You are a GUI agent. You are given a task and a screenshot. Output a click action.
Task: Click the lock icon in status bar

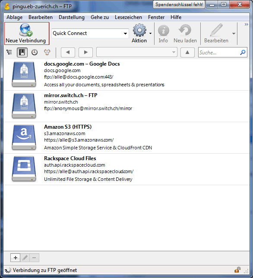[237, 270]
